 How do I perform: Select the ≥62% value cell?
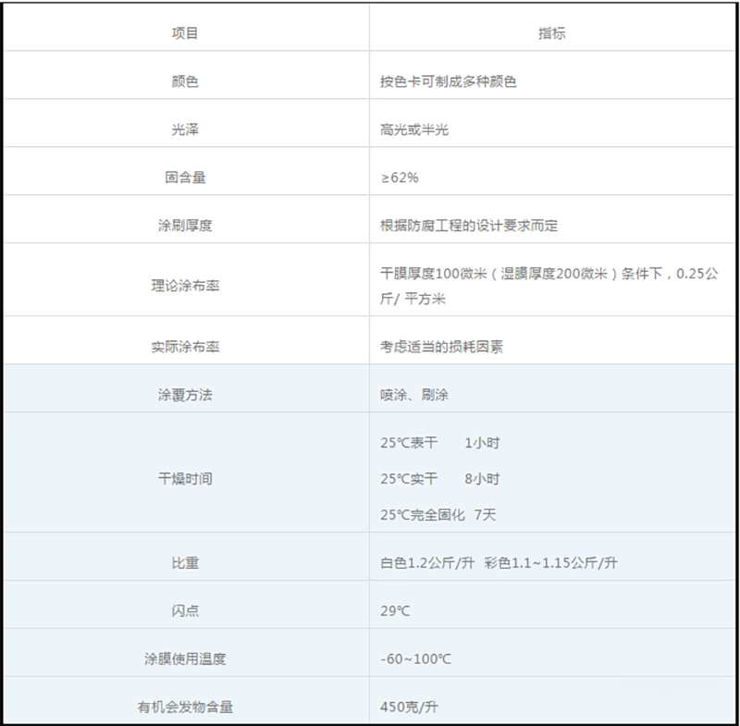399,178
